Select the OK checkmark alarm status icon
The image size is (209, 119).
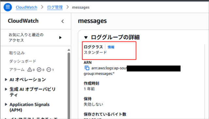[39, 70]
